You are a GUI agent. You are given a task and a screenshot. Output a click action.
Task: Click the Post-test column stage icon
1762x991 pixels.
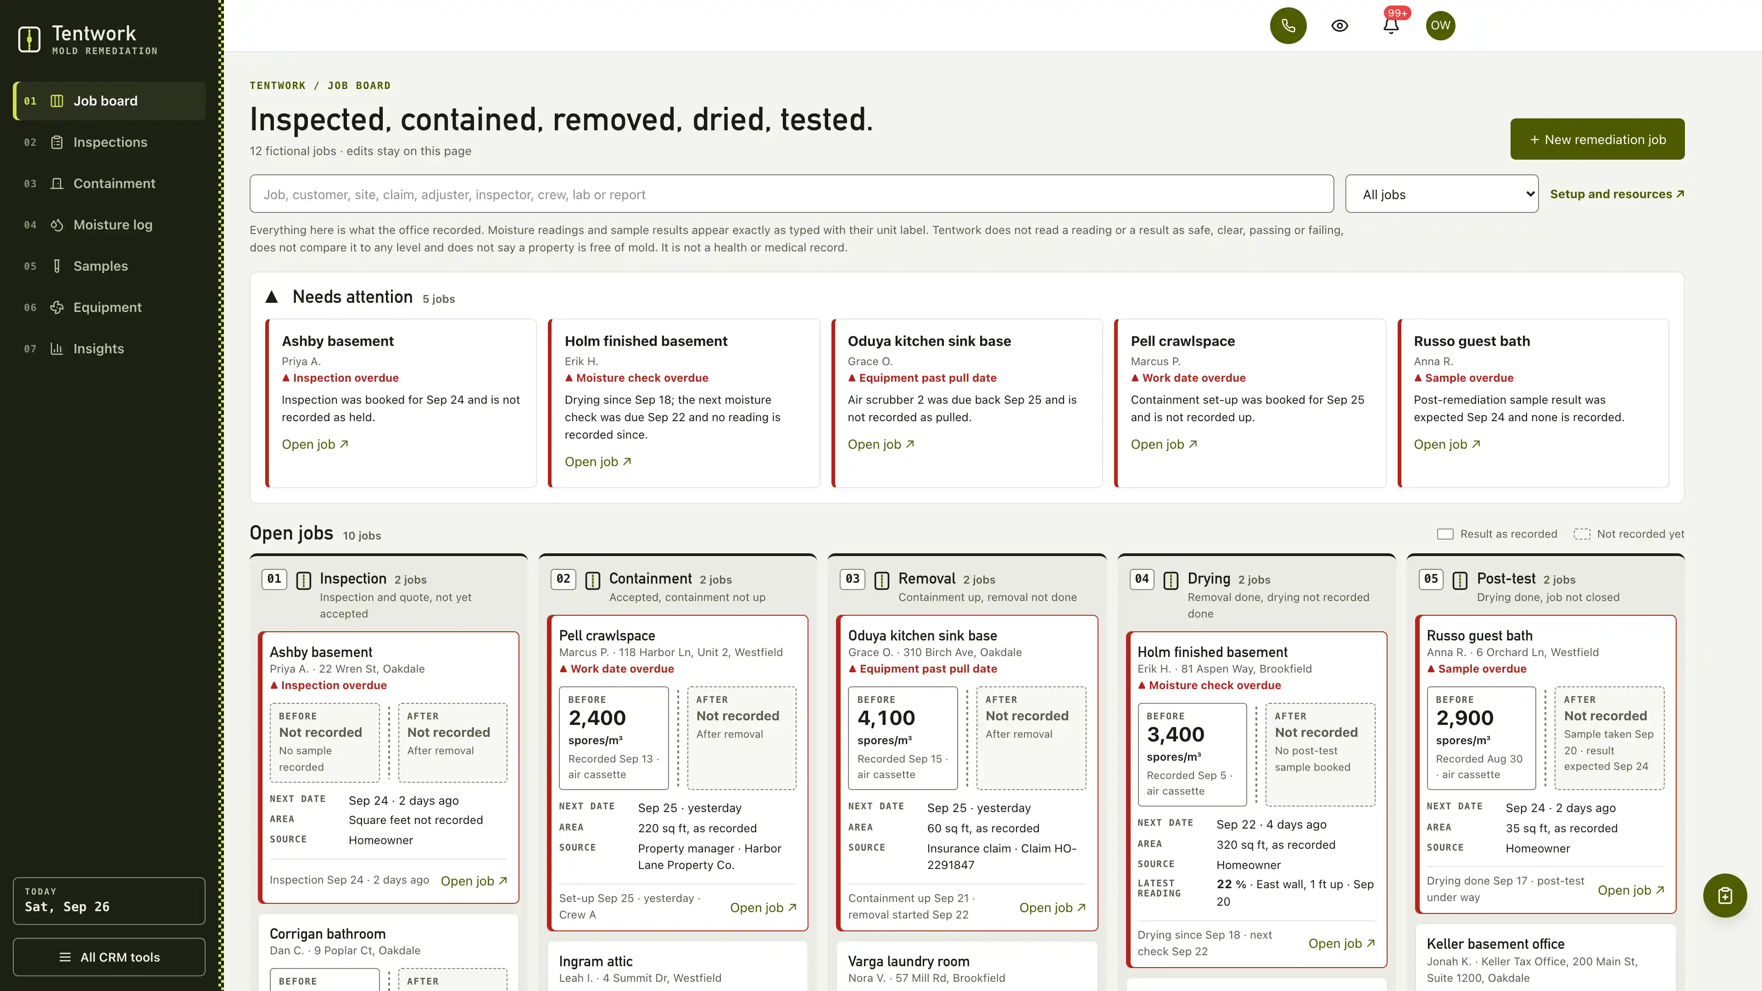pyautogui.click(x=1461, y=581)
